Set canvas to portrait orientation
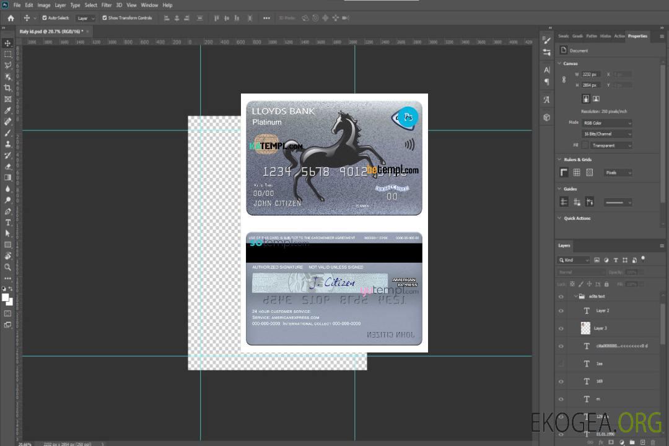 pos(586,99)
